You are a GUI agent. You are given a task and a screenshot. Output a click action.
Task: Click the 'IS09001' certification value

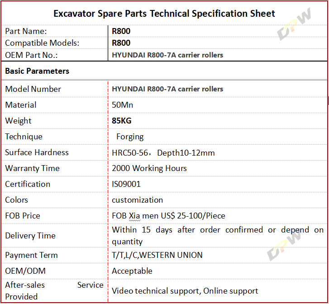(x=126, y=184)
